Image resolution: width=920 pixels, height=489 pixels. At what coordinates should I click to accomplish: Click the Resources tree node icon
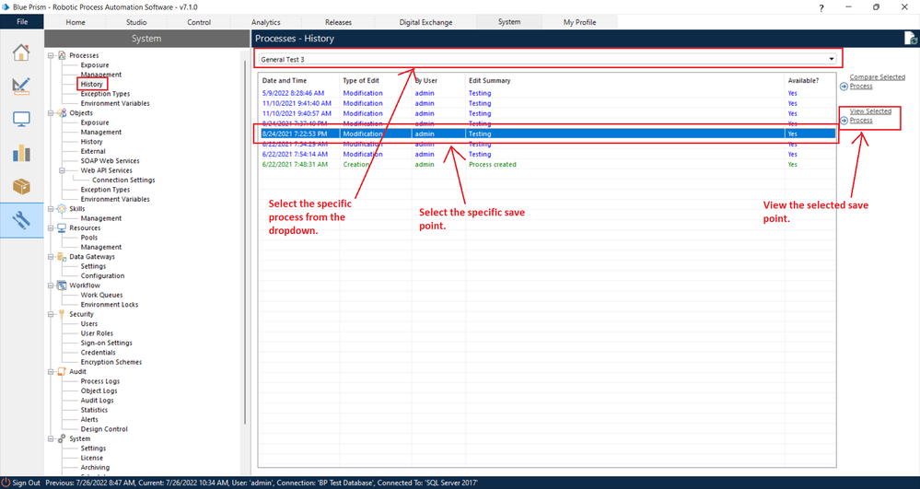pos(62,227)
